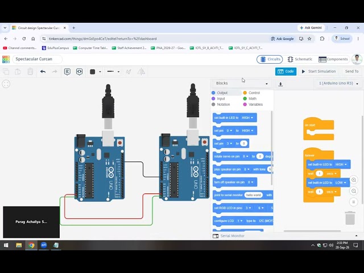
Task: Click the rotate servo on pin block
Action: tap(243, 156)
